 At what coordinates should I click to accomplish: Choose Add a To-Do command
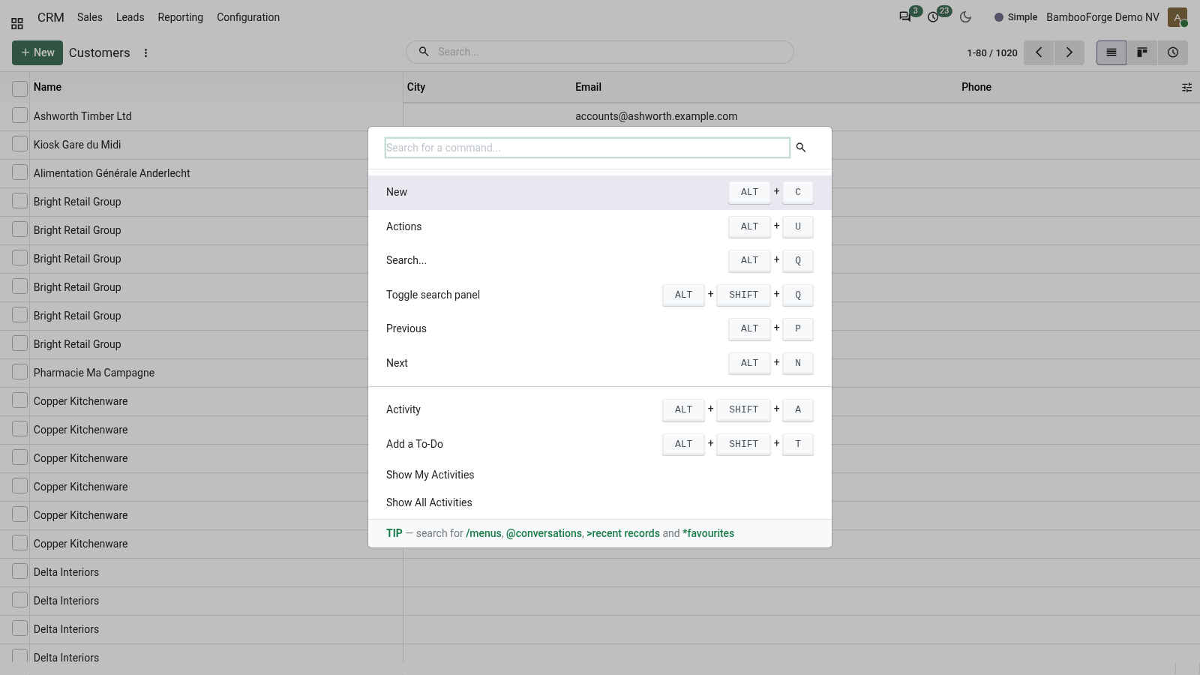click(600, 444)
